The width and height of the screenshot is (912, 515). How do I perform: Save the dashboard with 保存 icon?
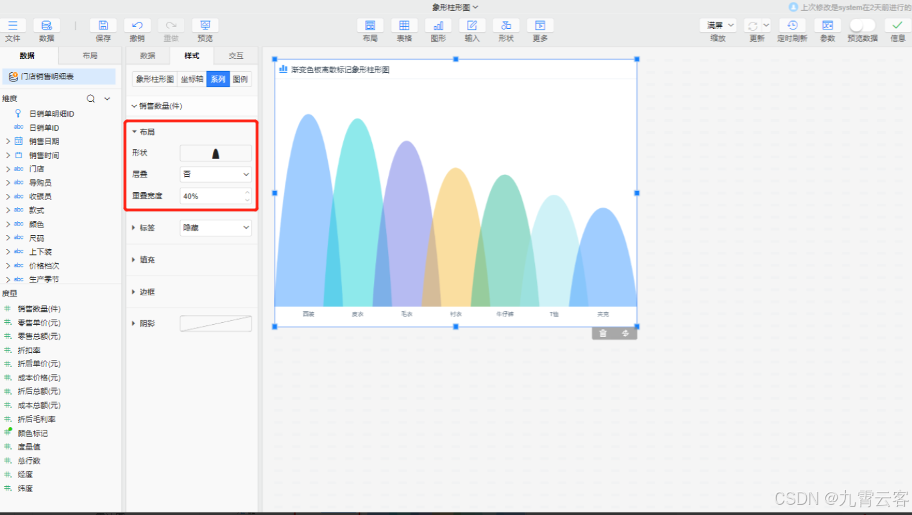point(103,26)
